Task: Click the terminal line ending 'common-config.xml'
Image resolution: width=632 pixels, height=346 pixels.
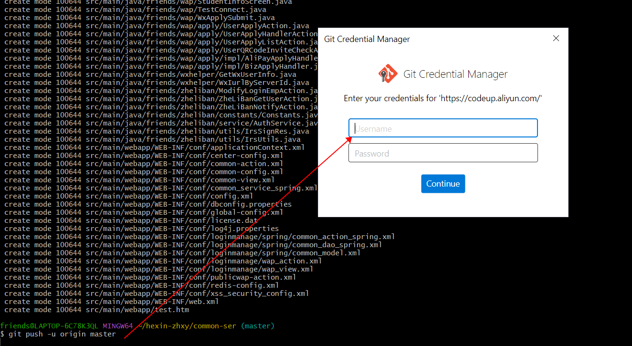Action: [144, 172]
